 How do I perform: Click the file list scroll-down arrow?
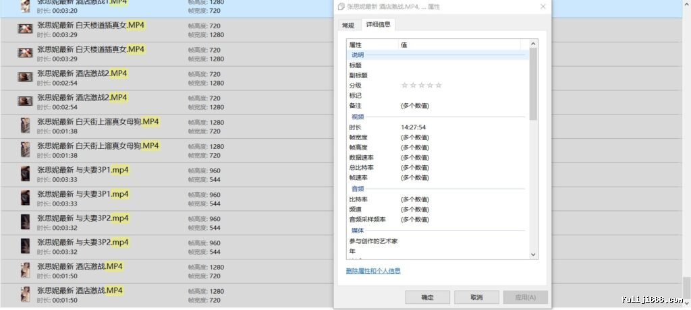[686, 303]
